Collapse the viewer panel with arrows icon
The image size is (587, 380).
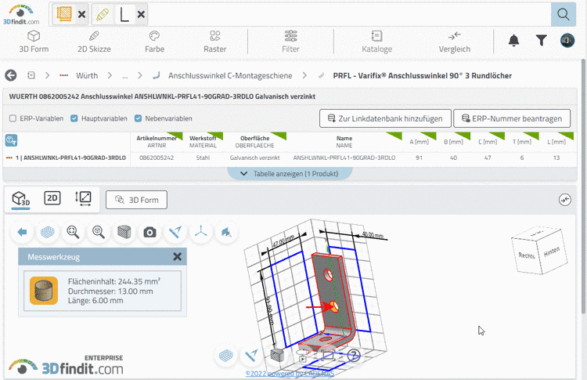[565, 200]
